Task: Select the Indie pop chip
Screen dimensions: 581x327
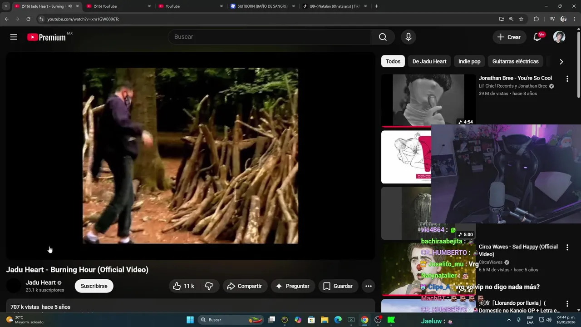Action: [469, 61]
